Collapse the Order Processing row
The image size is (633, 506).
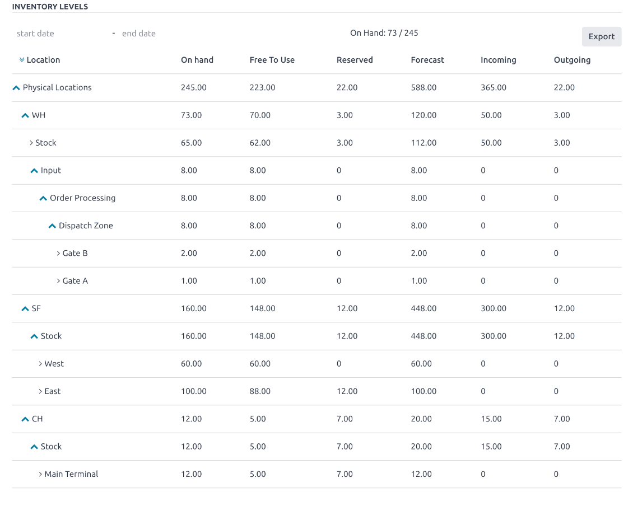43,198
